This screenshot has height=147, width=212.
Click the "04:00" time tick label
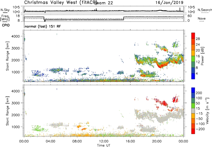tap(51, 141)
